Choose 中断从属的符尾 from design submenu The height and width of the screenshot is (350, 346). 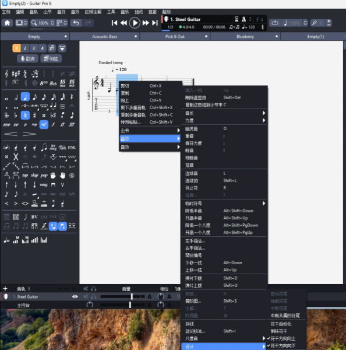point(286,316)
